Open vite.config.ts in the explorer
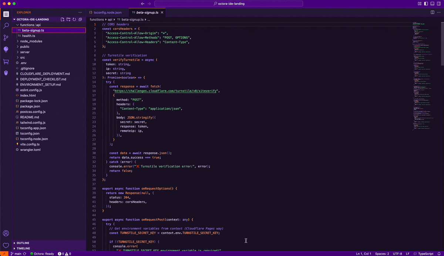 tap(48, 144)
